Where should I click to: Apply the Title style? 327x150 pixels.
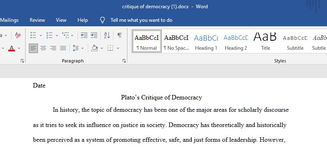[x=266, y=41]
